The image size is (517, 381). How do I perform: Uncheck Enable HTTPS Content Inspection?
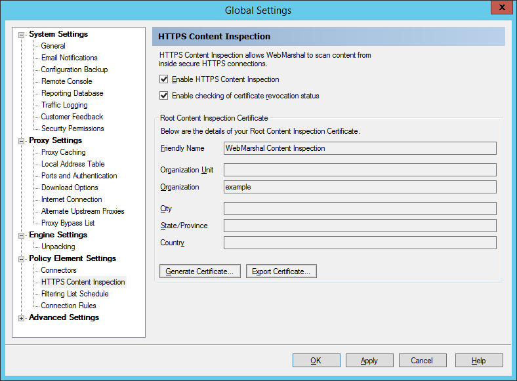164,79
